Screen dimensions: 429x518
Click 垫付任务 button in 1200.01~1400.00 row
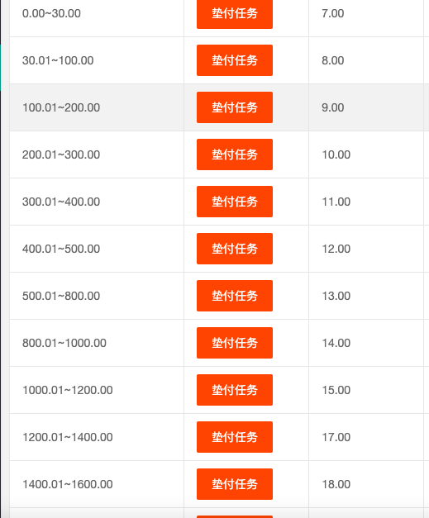pos(235,437)
